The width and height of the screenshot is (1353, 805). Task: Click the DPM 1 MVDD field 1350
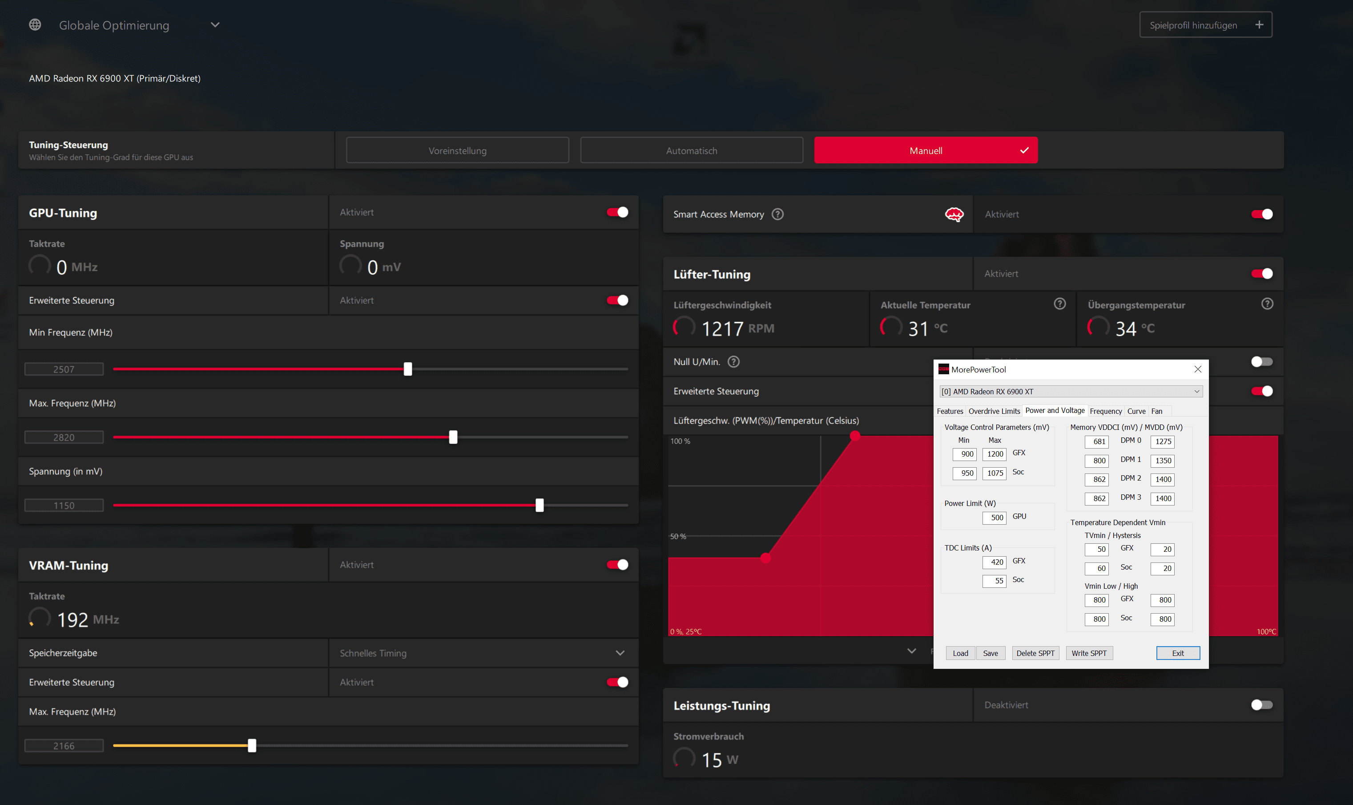click(1163, 461)
